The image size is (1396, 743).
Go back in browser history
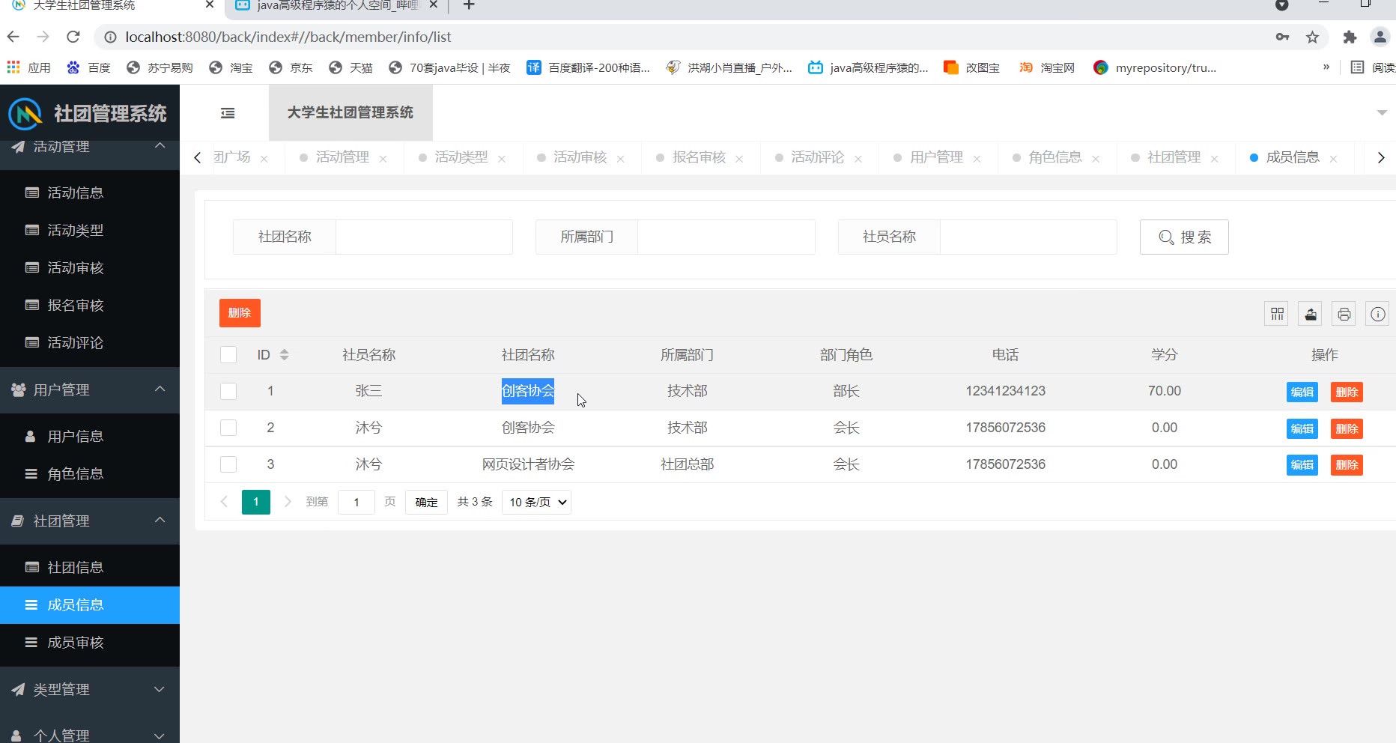pyautogui.click(x=13, y=37)
